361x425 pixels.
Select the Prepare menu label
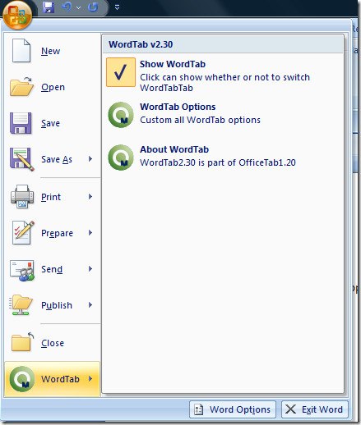pos(57,233)
